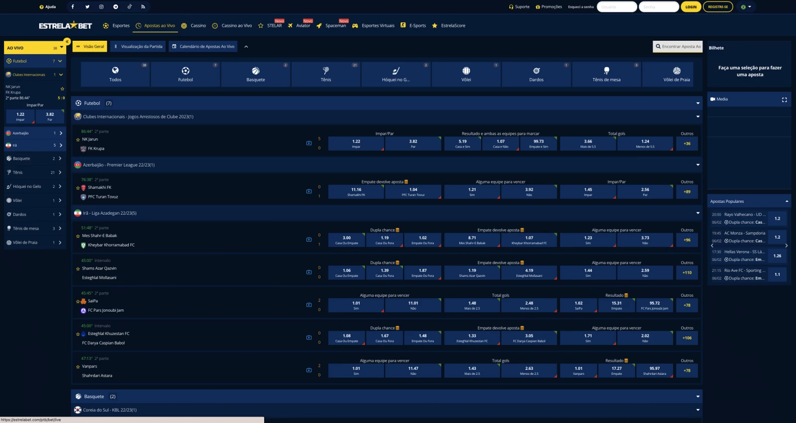Favorite the Mes Shahr-E Babak match star
The width and height of the screenshot is (796, 423).
pos(78,236)
